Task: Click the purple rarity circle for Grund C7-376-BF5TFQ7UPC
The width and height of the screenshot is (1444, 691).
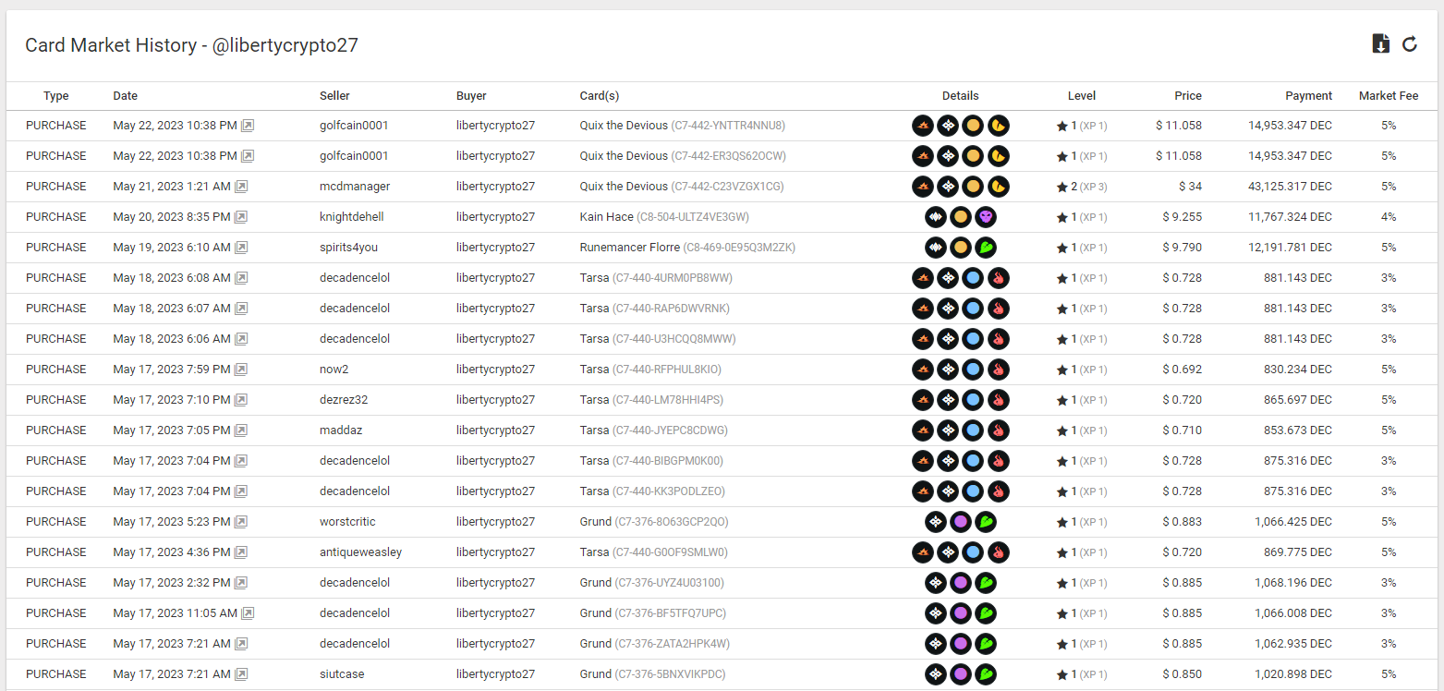Action: (961, 613)
